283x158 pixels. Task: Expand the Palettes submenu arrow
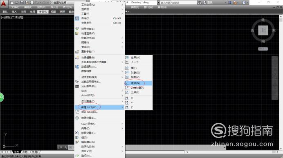pos(122,9)
